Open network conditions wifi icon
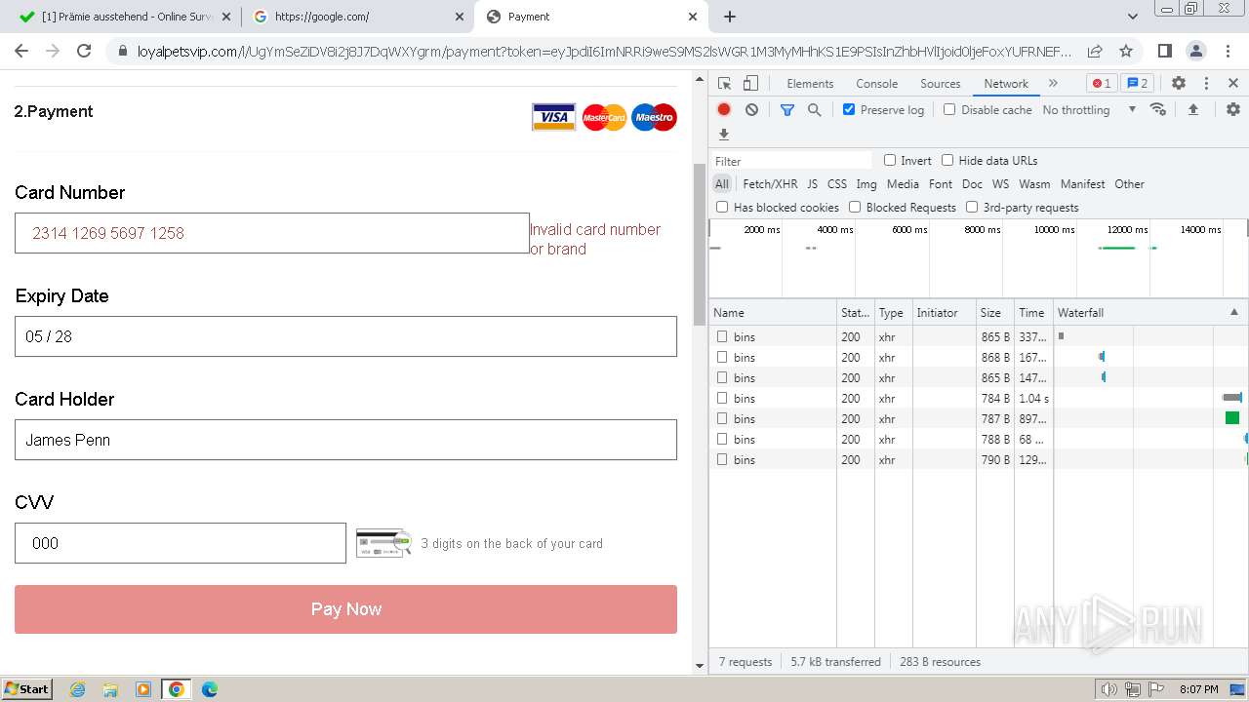The image size is (1249, 702). tap(1158, 109)
